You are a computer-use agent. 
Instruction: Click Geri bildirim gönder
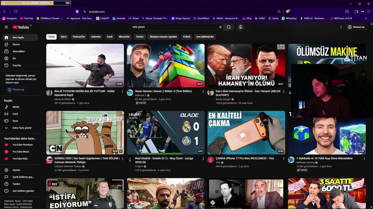[x=20, y=191]
